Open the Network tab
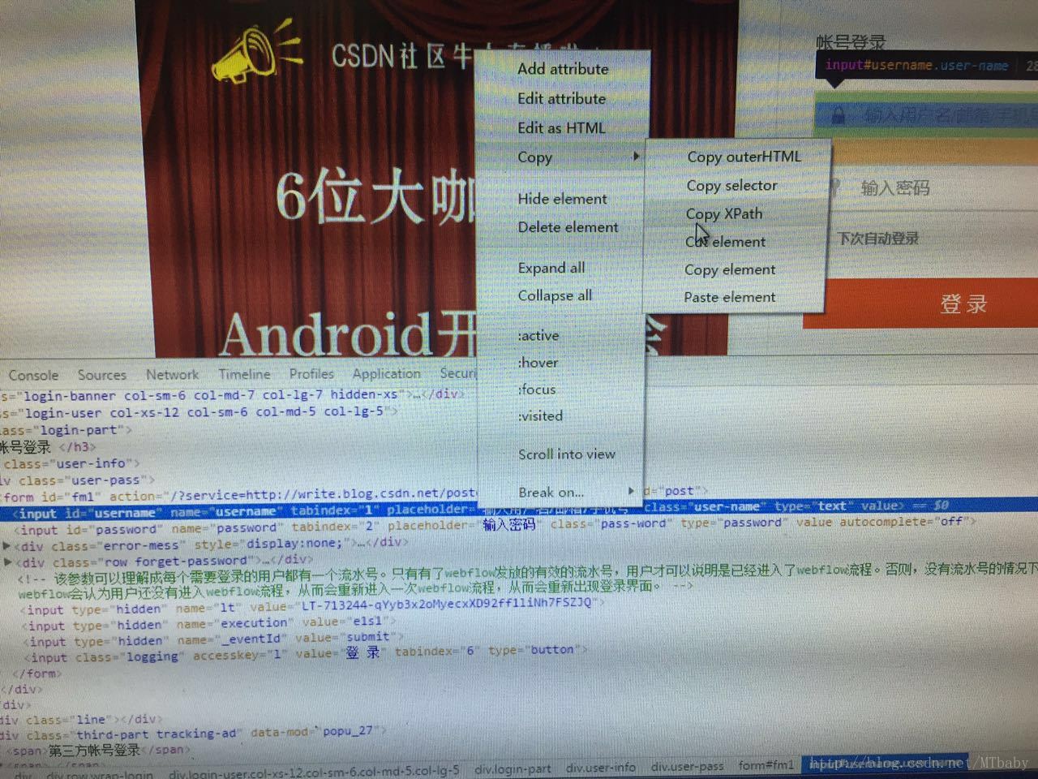 (x=172, y=374)
